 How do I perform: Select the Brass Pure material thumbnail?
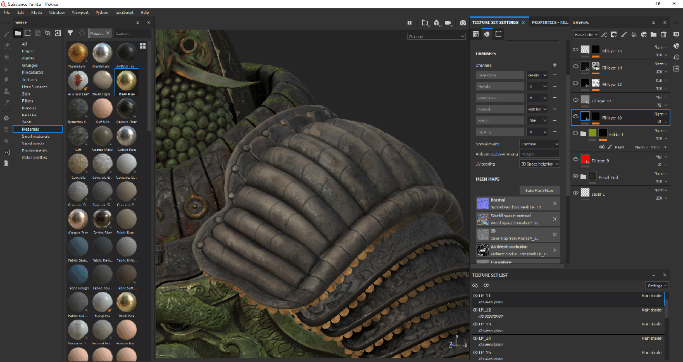(127, 79)
